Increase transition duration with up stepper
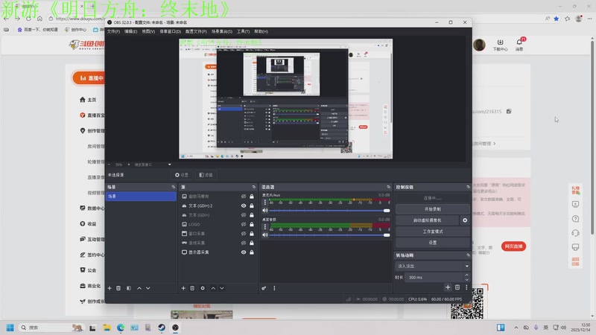 pos(467,275)
